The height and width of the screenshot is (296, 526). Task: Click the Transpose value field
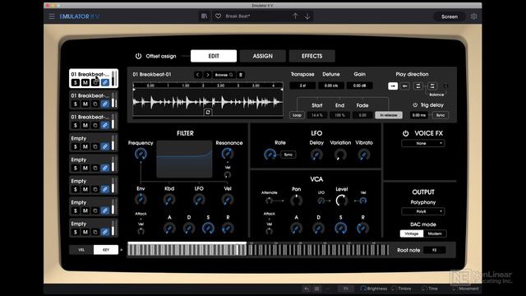point(302,86)
